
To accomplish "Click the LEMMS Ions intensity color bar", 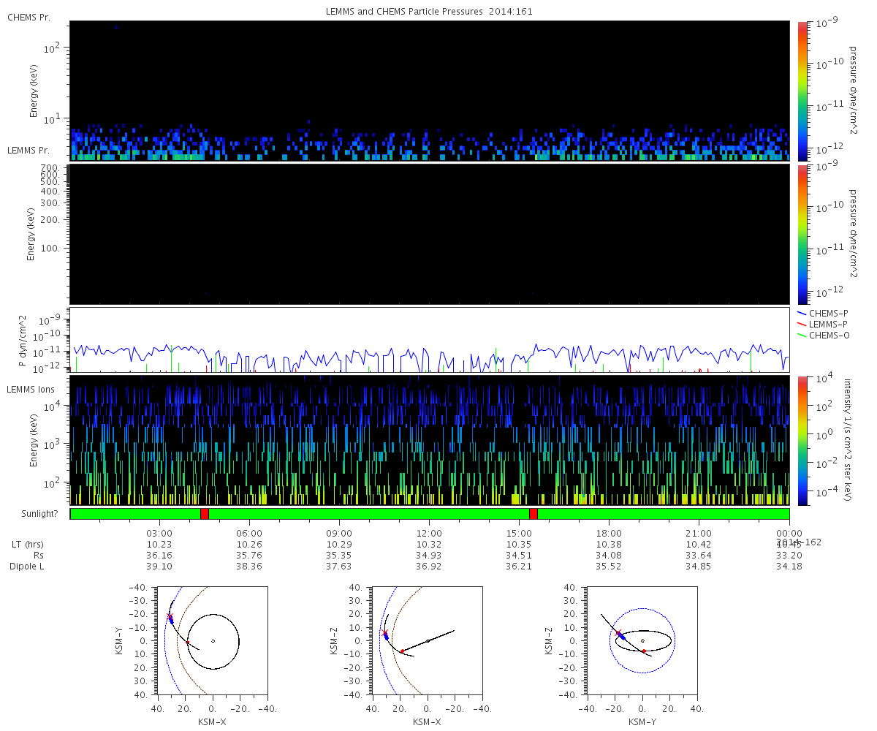I will click(x=802, y=440).
